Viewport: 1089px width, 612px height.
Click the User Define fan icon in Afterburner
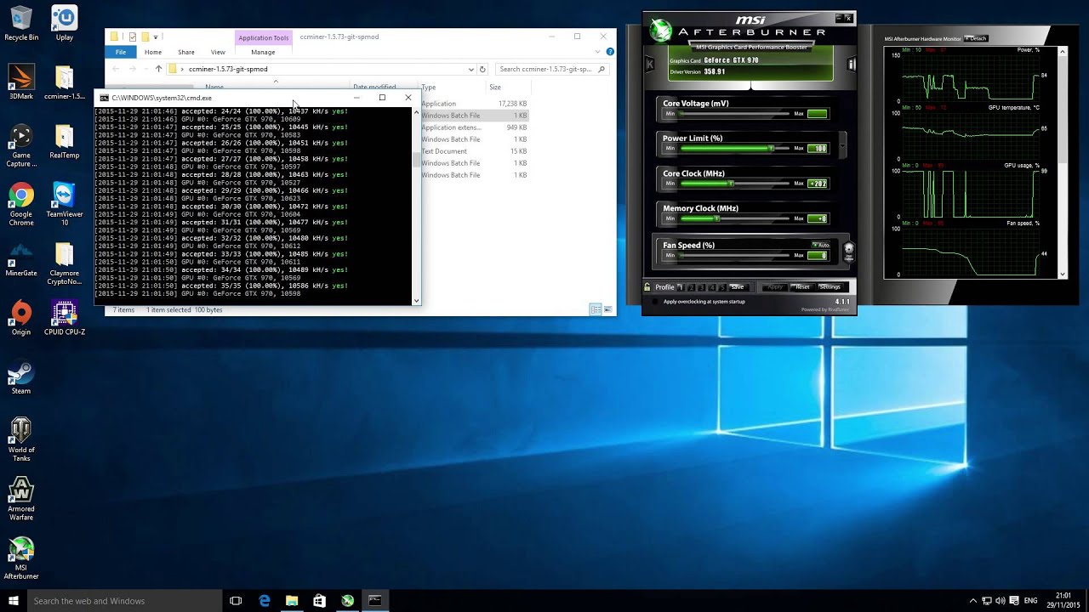coord(848,252)
